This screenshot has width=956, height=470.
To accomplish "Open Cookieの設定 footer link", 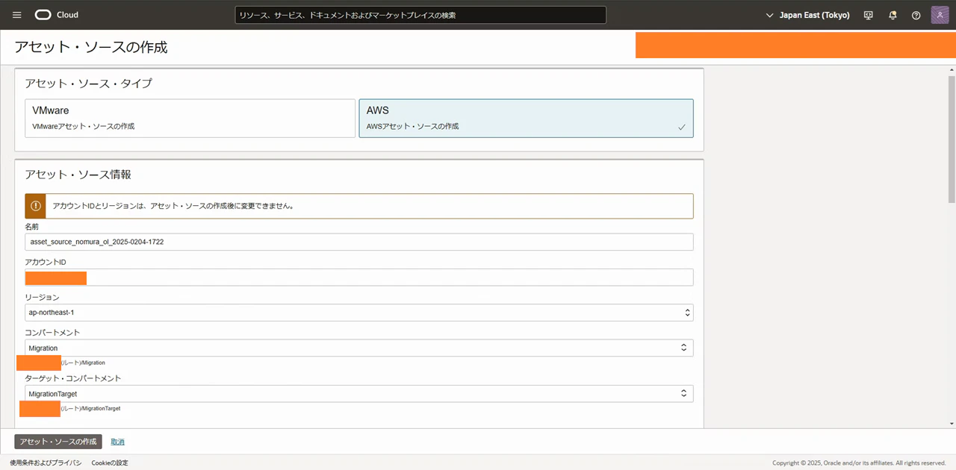I will (x=110, y=463).
